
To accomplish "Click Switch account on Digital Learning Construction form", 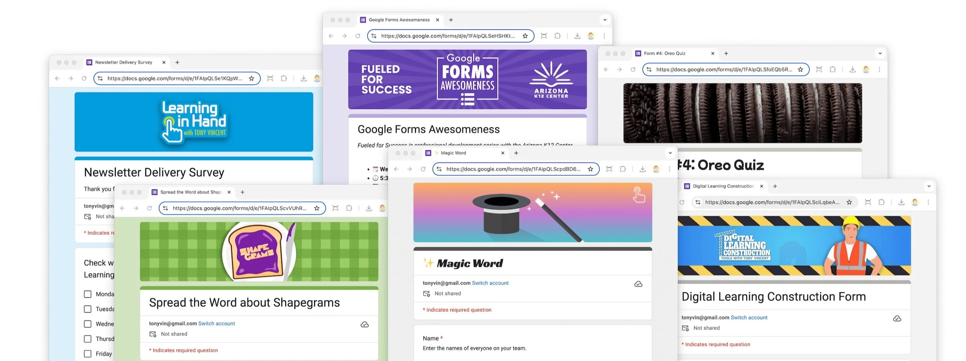I will [x=749, y=317].
